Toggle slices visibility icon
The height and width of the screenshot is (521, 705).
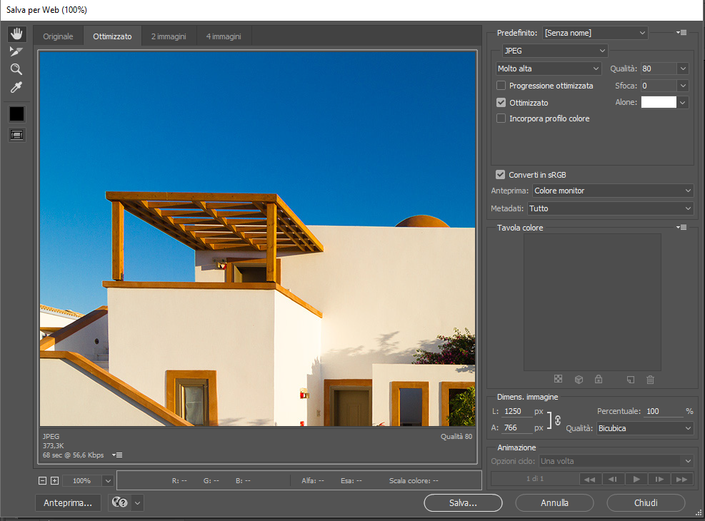pos(16,134)
